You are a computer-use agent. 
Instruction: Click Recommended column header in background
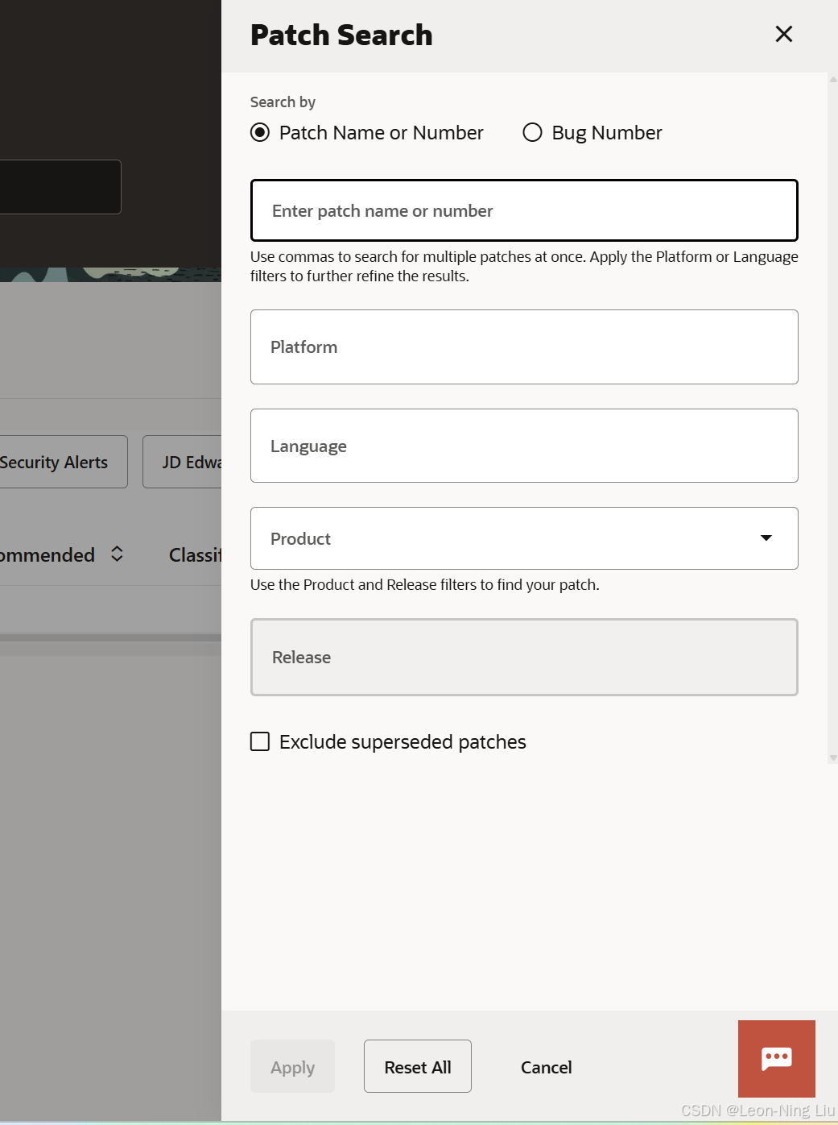coord(47,555)
